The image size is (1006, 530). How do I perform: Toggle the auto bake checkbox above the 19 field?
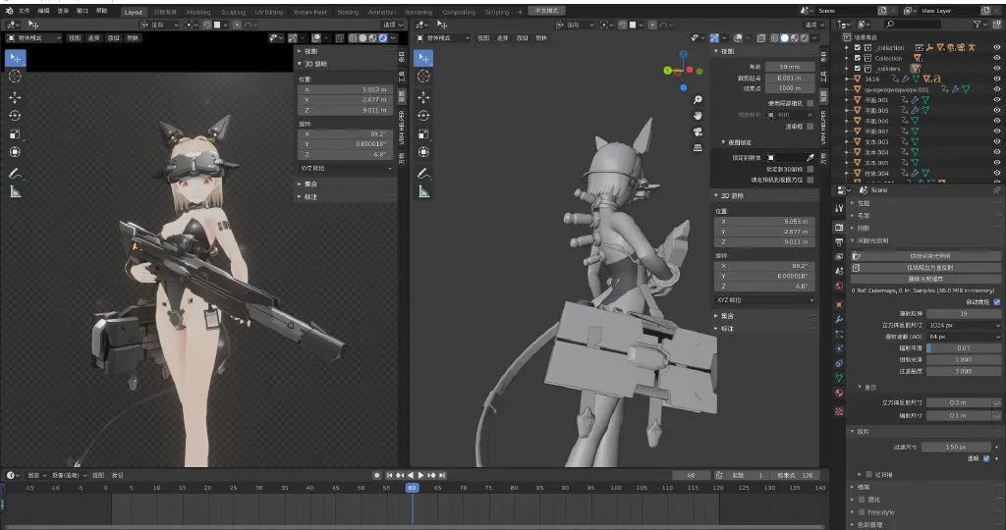pos(996,302)
